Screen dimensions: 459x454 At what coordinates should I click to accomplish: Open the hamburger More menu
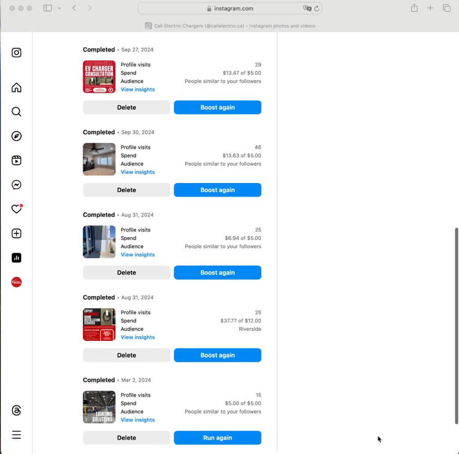pos(17,435)
